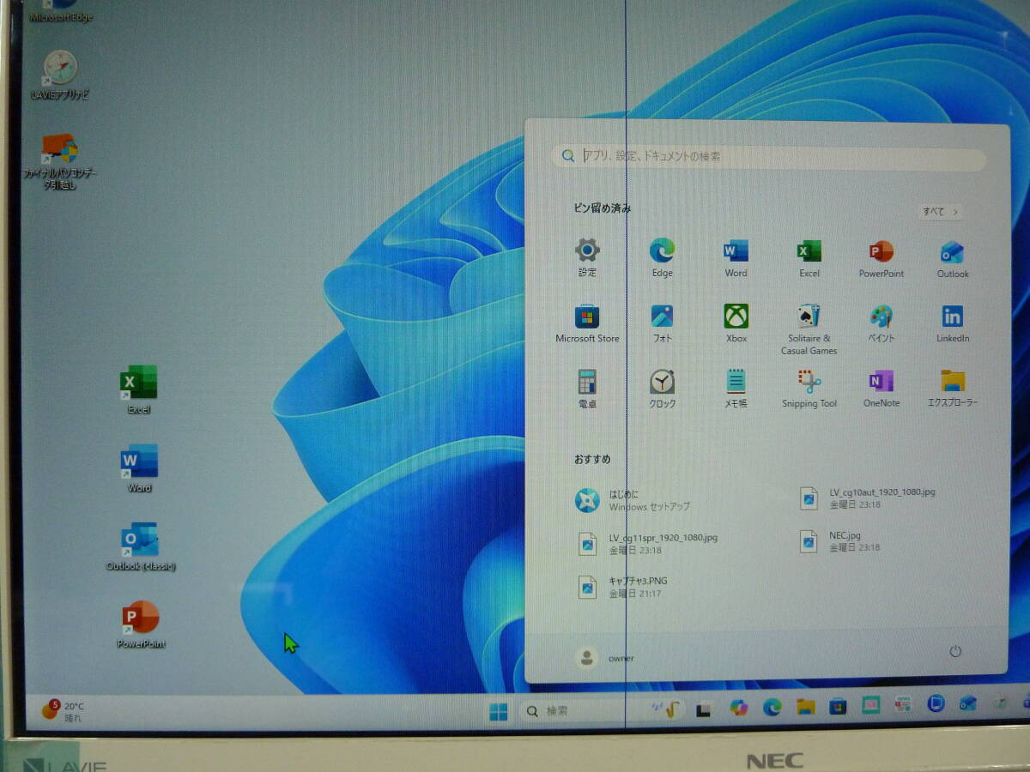Open the weather widget on taskbar

(x=63, y=711)
